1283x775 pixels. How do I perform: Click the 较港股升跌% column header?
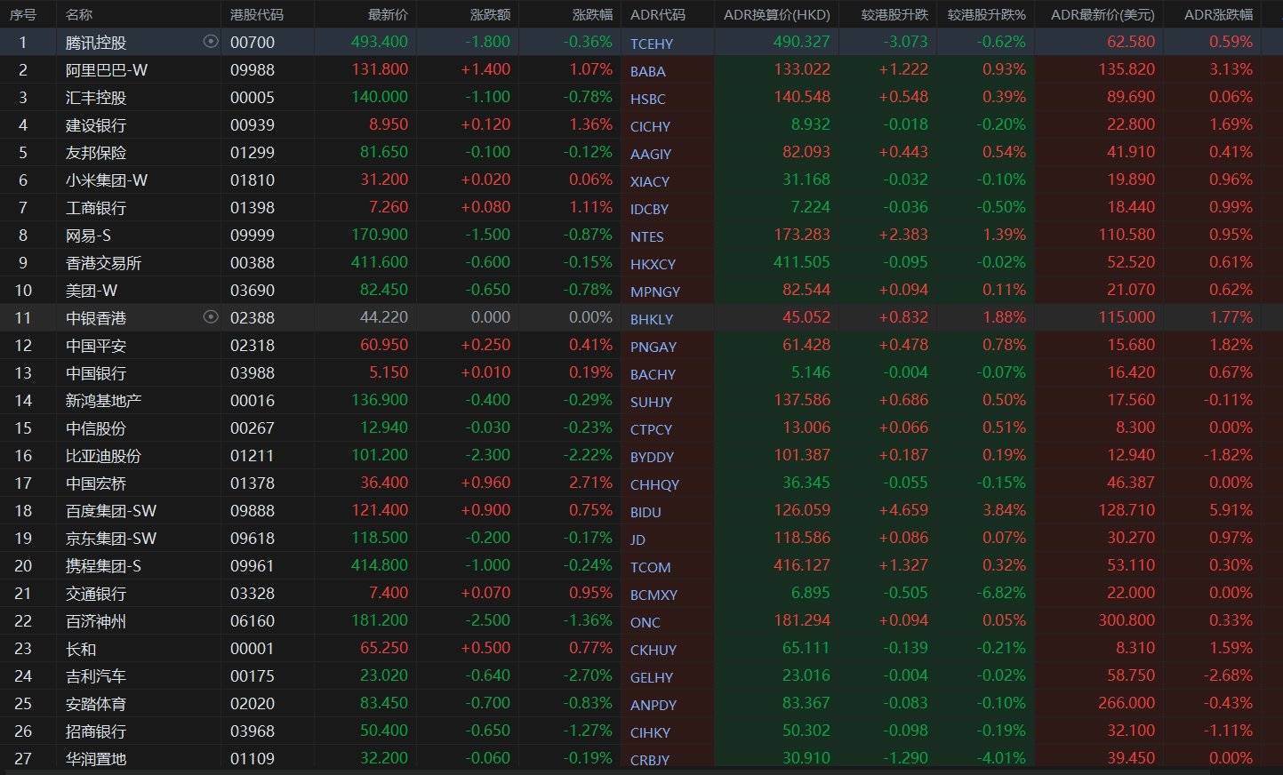[986, 14]
